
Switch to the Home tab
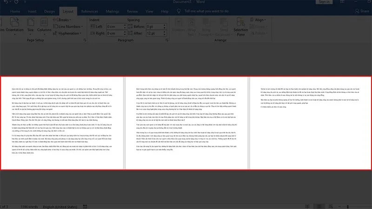tap(15, 11)
